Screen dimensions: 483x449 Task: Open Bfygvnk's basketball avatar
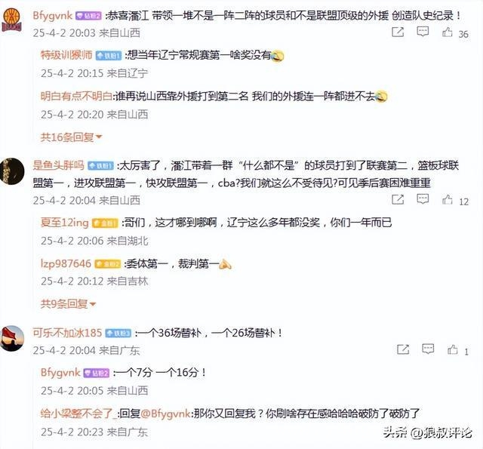12,20
